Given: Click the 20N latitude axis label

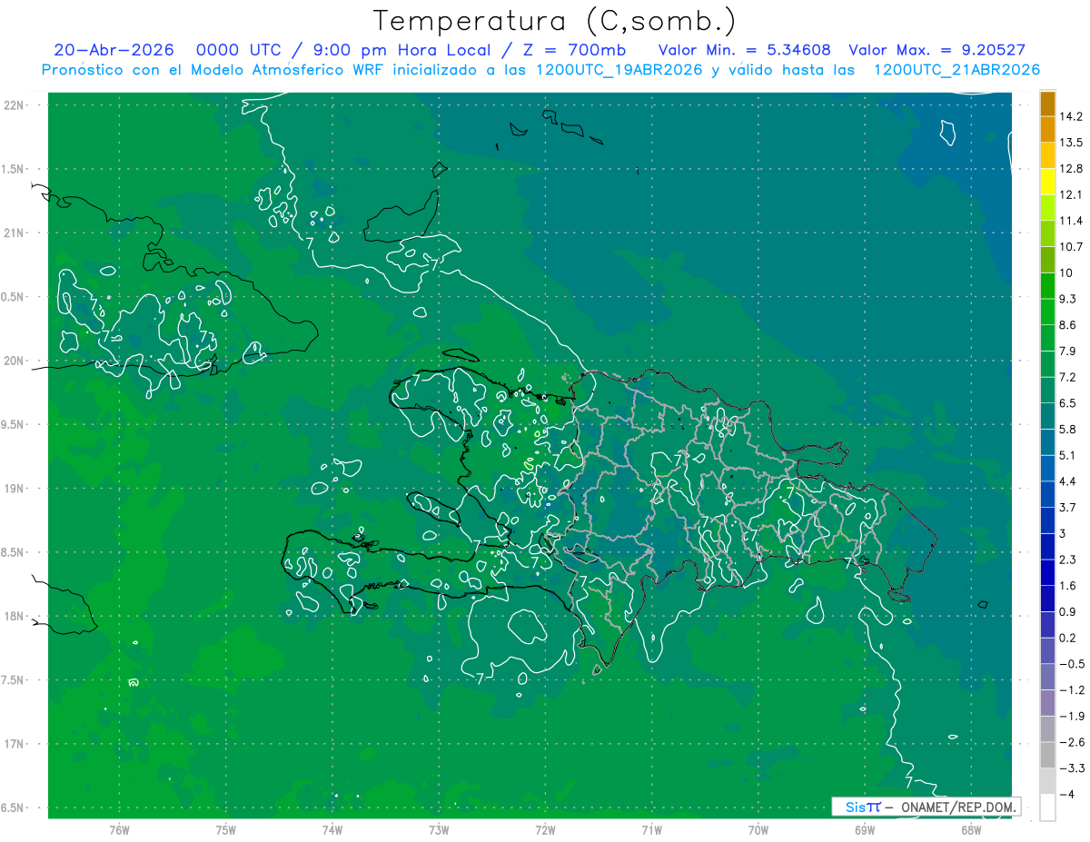Looking at the screenshot, I should [15, 361].
